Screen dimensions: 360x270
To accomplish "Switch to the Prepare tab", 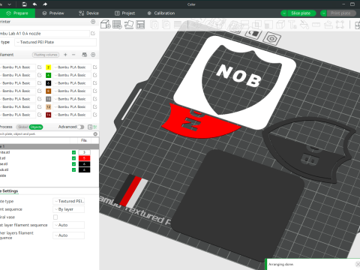I will (17, 13).
